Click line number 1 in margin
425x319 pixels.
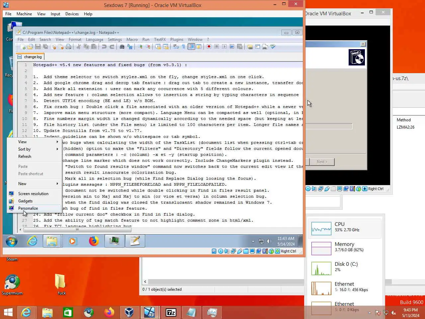click(25, 65)
